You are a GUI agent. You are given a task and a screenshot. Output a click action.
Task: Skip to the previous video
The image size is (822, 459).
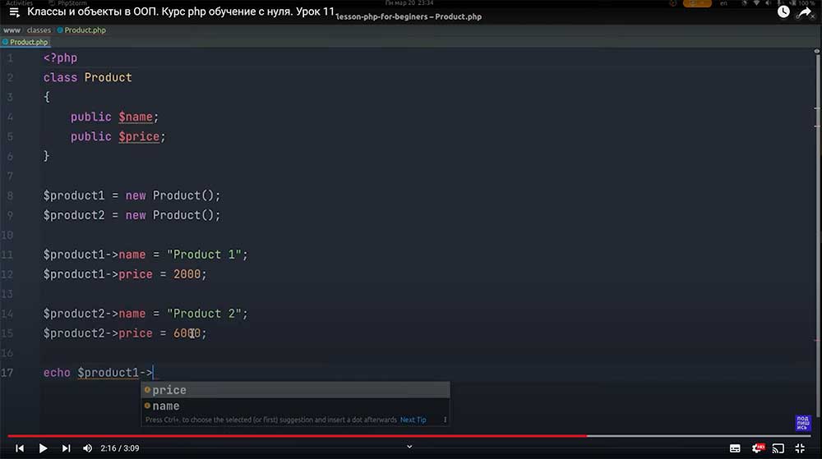click(x=20, y=448)
